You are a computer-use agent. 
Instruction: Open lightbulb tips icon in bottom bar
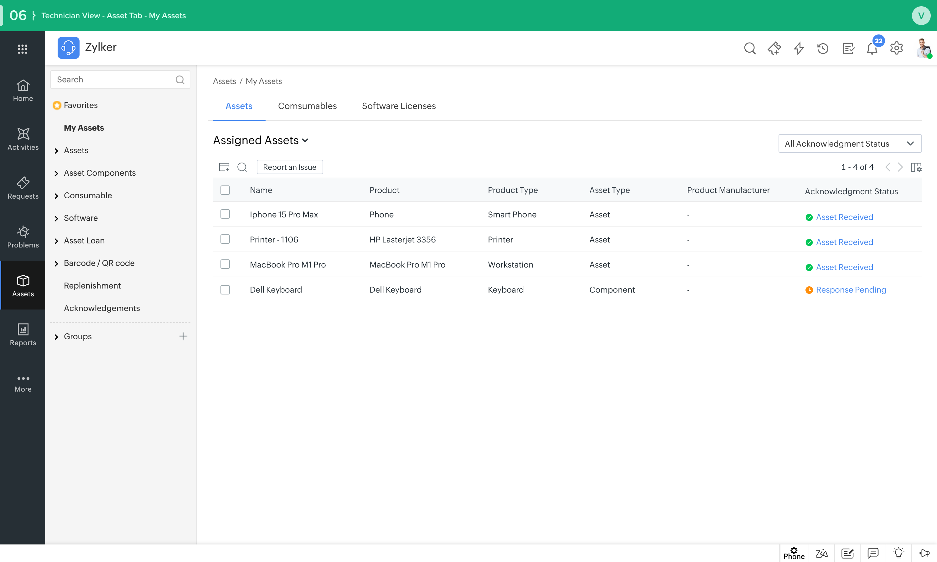[x=898, y=553]
